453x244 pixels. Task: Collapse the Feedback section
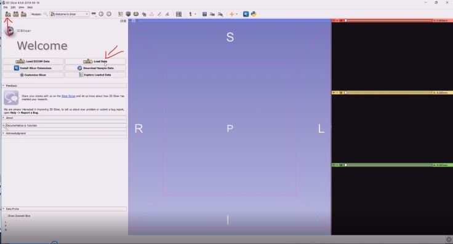(x=64, y=85)
